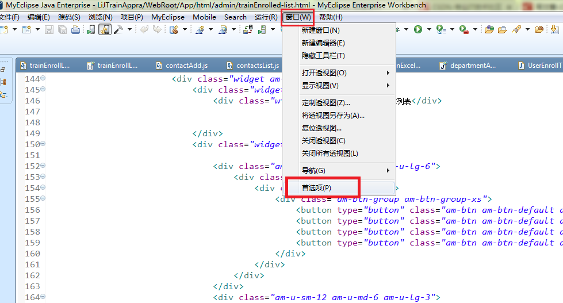Click the New-from-template toolbar icon
Viewport: 563px width, 303px height.
click(x=26, y=29)
